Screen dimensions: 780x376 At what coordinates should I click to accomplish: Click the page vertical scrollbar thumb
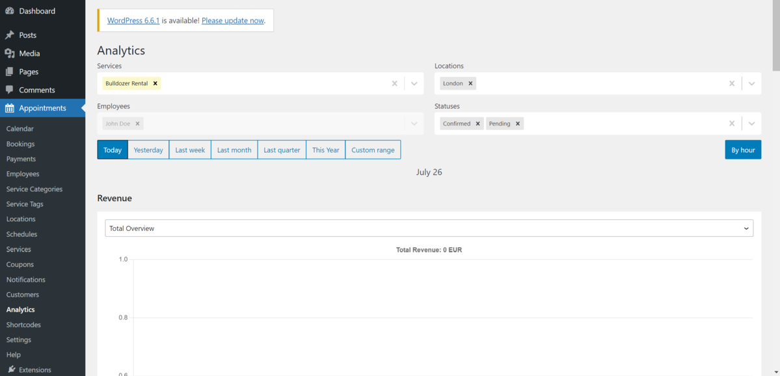pyautogui.click(x=776, y=35)
